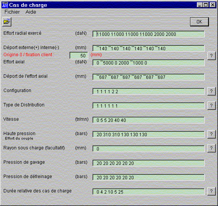Confirm with the OK button
The image size is (218, 206).
click(200, 22)
